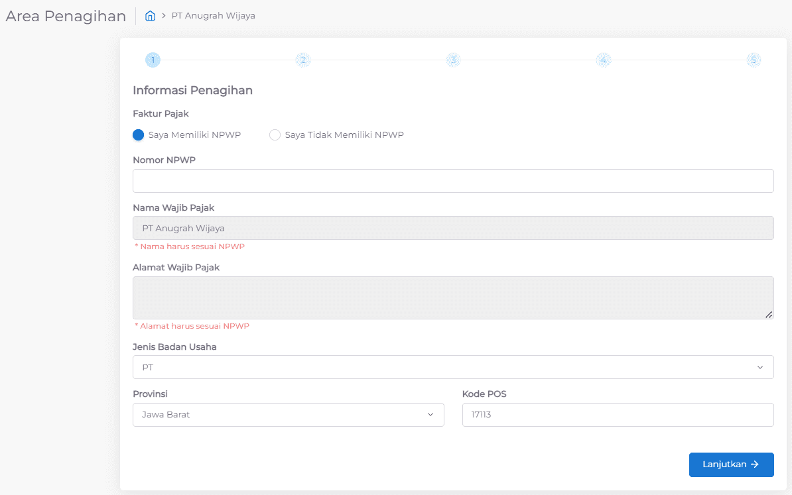Grab the textarea resize handle
The height and width of the screenshot is (495, 792).
click(768, 315)
